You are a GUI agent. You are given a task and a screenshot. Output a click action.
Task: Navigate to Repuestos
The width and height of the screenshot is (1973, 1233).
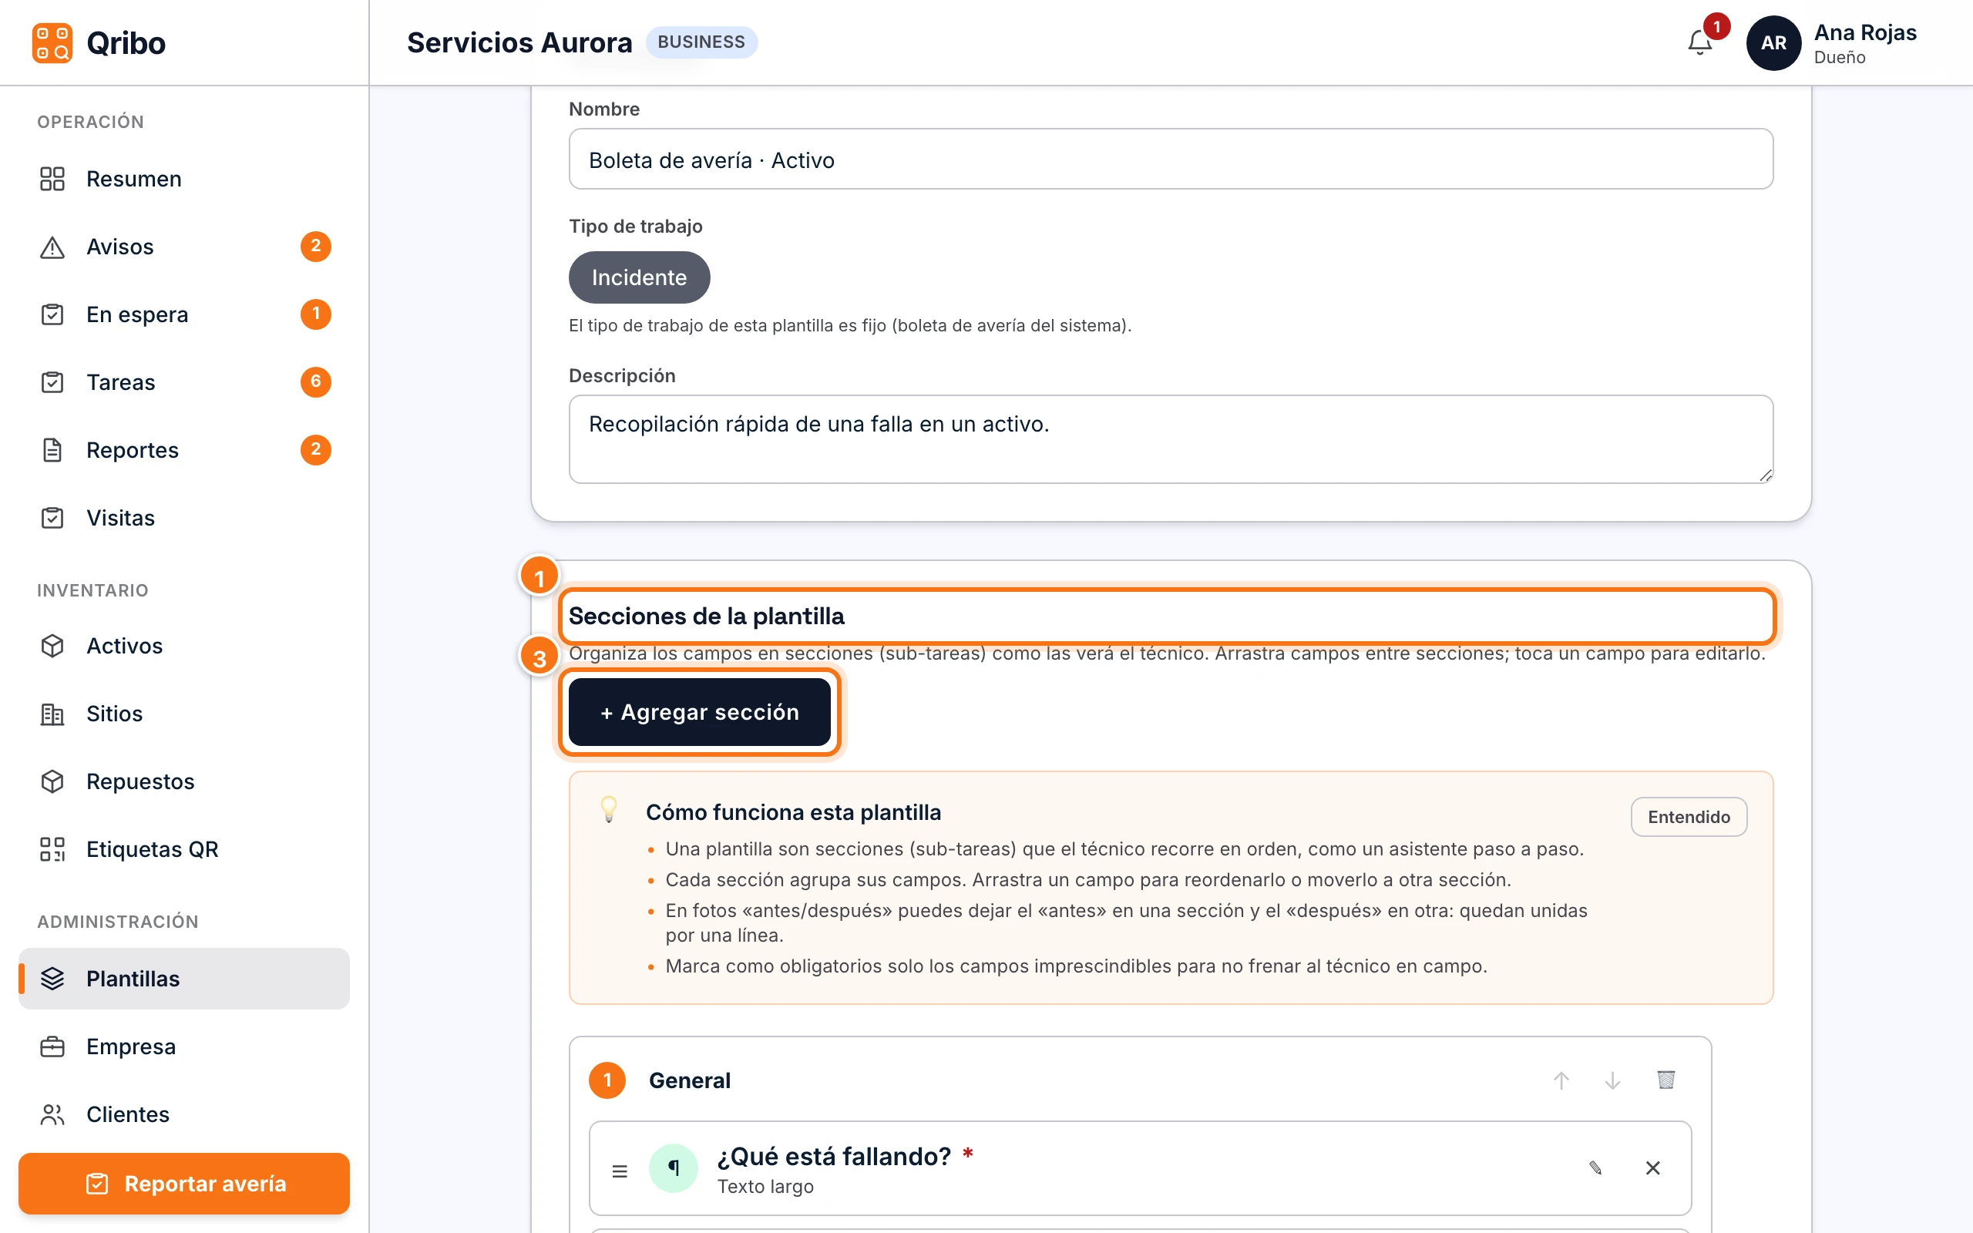pos(184,781)
